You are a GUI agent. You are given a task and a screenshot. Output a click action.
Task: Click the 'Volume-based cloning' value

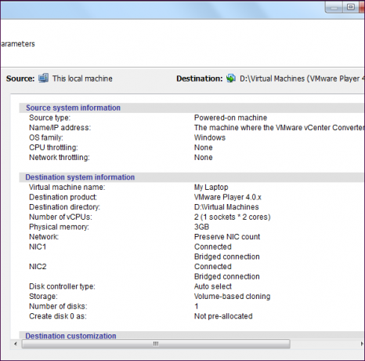(x=232, y=297)
